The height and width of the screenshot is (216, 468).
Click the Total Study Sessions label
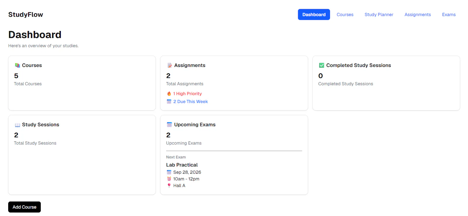click(35, 143)
